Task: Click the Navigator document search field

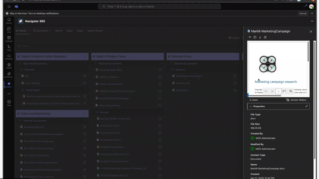Action: point(128,46)
